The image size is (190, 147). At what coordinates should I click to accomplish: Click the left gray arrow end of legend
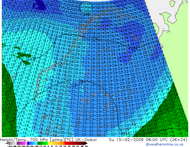point(7,143)
